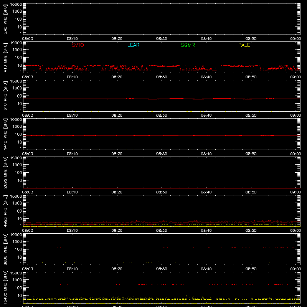Select the 8800 MHz [SFU] axis title
Screen dimensions: 307x307
pos(5,249)
